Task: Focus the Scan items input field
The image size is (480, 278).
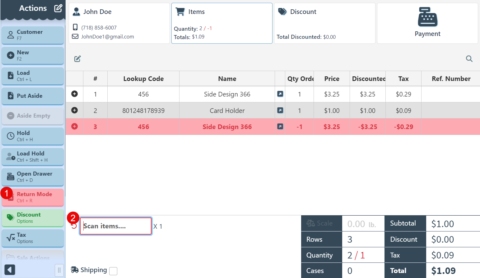Action: click(116, 226)
